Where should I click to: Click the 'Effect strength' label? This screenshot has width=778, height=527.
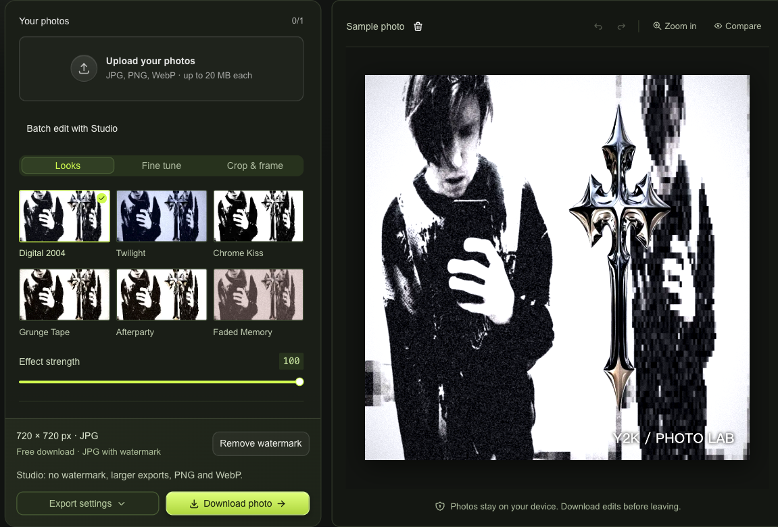click(x=49, y=361)
